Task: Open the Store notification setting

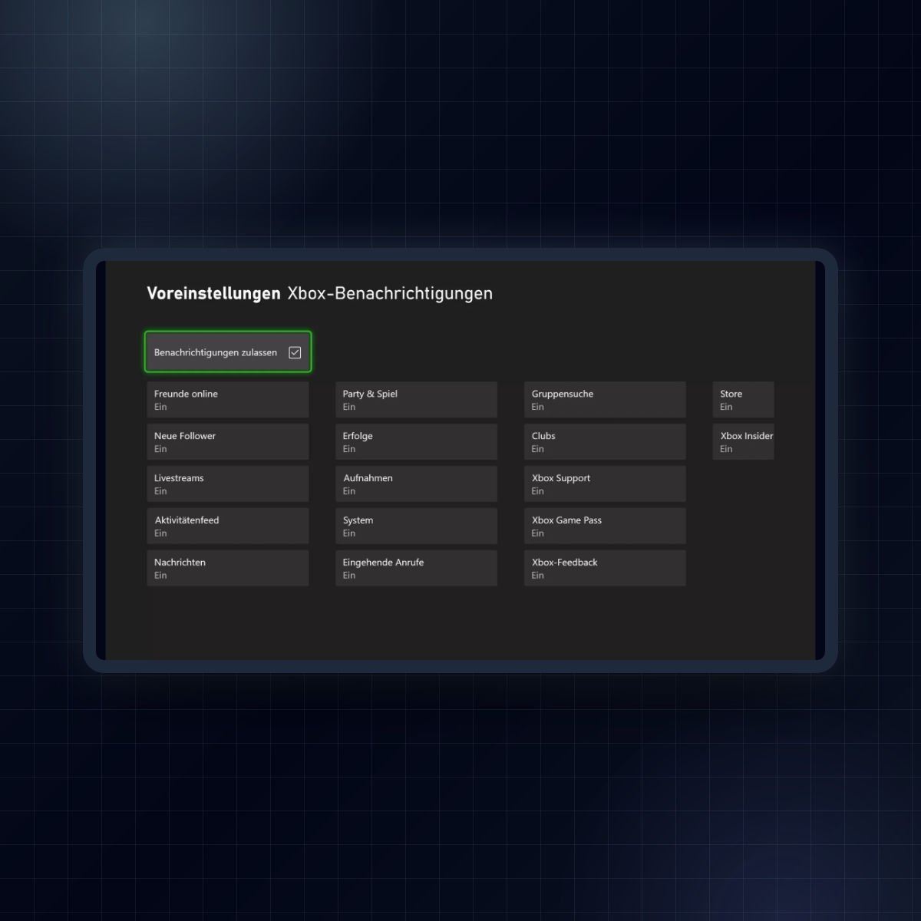Action: click(x=744, y=400)
